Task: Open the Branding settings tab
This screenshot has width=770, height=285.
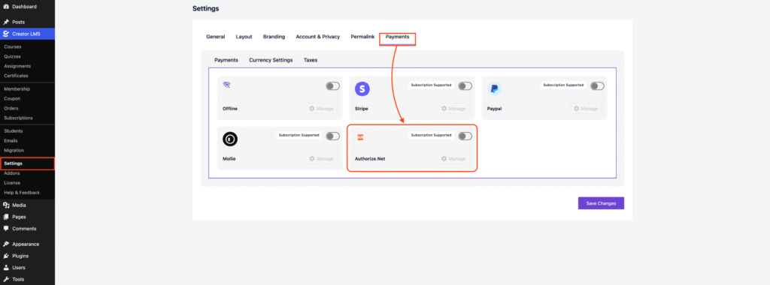Action: (274, 37)
